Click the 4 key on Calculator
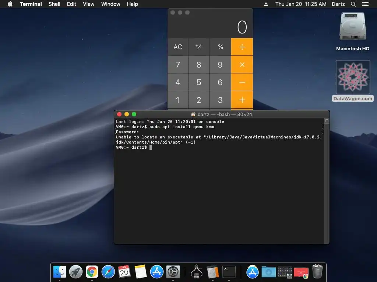Image resolution: width=377 pixels, height=282 pixels. tap(178, 82)
